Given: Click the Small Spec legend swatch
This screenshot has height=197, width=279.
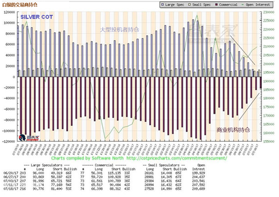Looking at the screenshot, I should (x=189, y=5).
